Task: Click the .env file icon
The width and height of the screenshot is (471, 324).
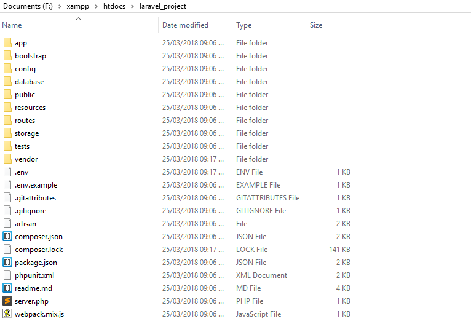Action: coord(7,172)
